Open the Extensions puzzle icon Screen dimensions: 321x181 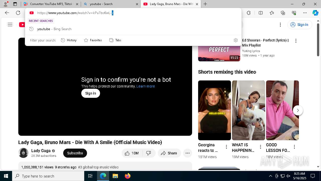[x=249, y=13]
